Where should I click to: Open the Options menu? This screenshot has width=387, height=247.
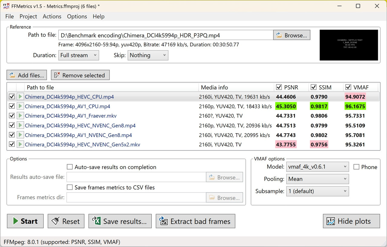77,16
